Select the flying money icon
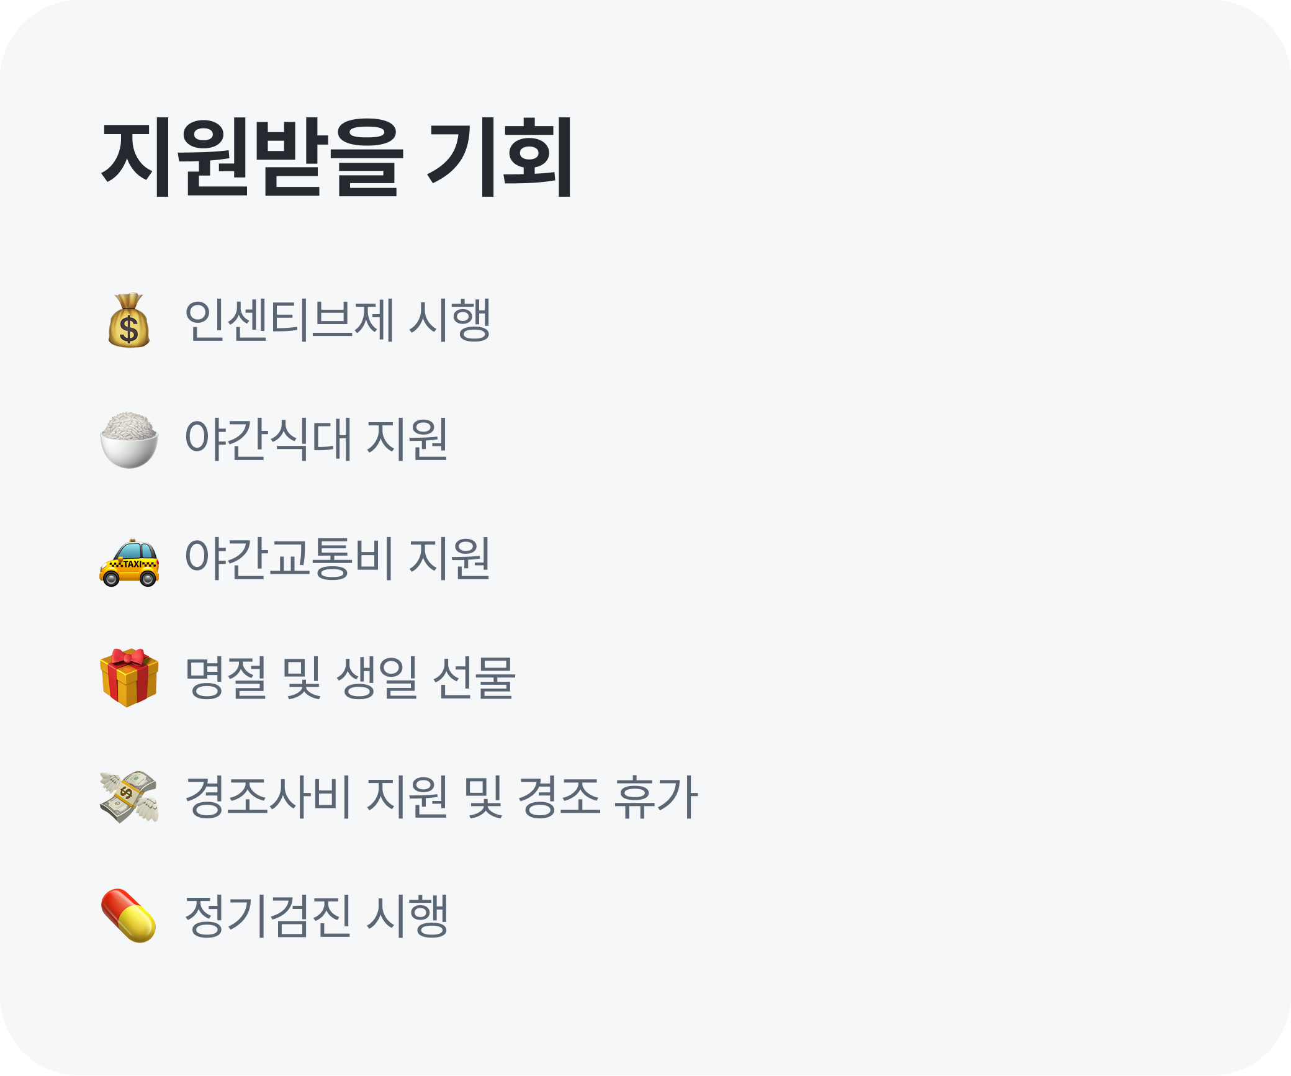 [x=129, y=797]
